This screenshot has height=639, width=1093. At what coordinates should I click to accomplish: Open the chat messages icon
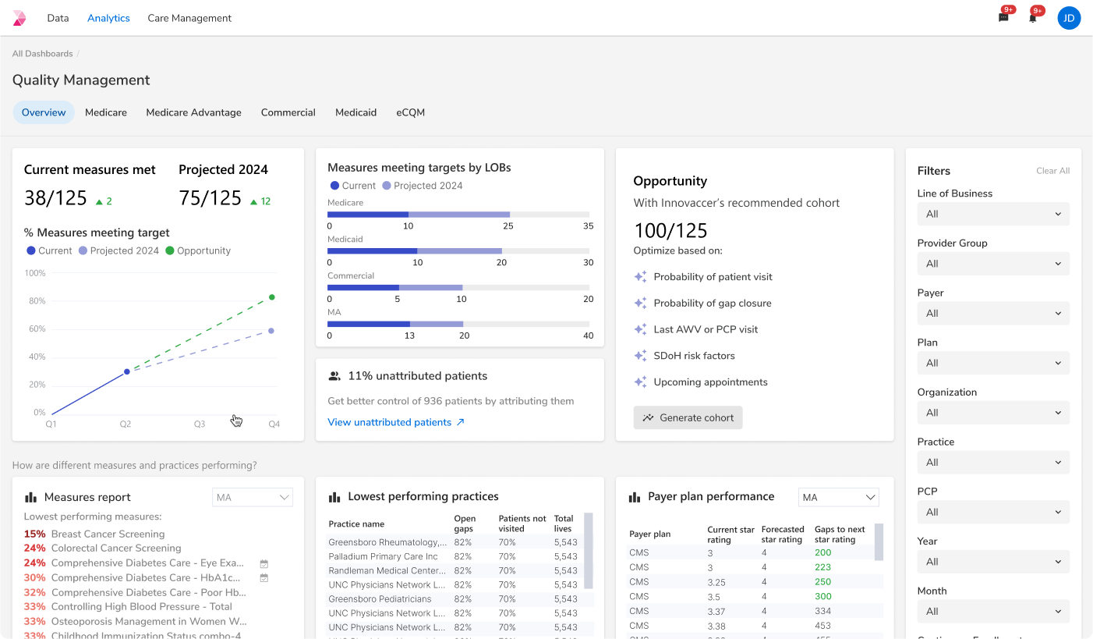point(1003,18)
